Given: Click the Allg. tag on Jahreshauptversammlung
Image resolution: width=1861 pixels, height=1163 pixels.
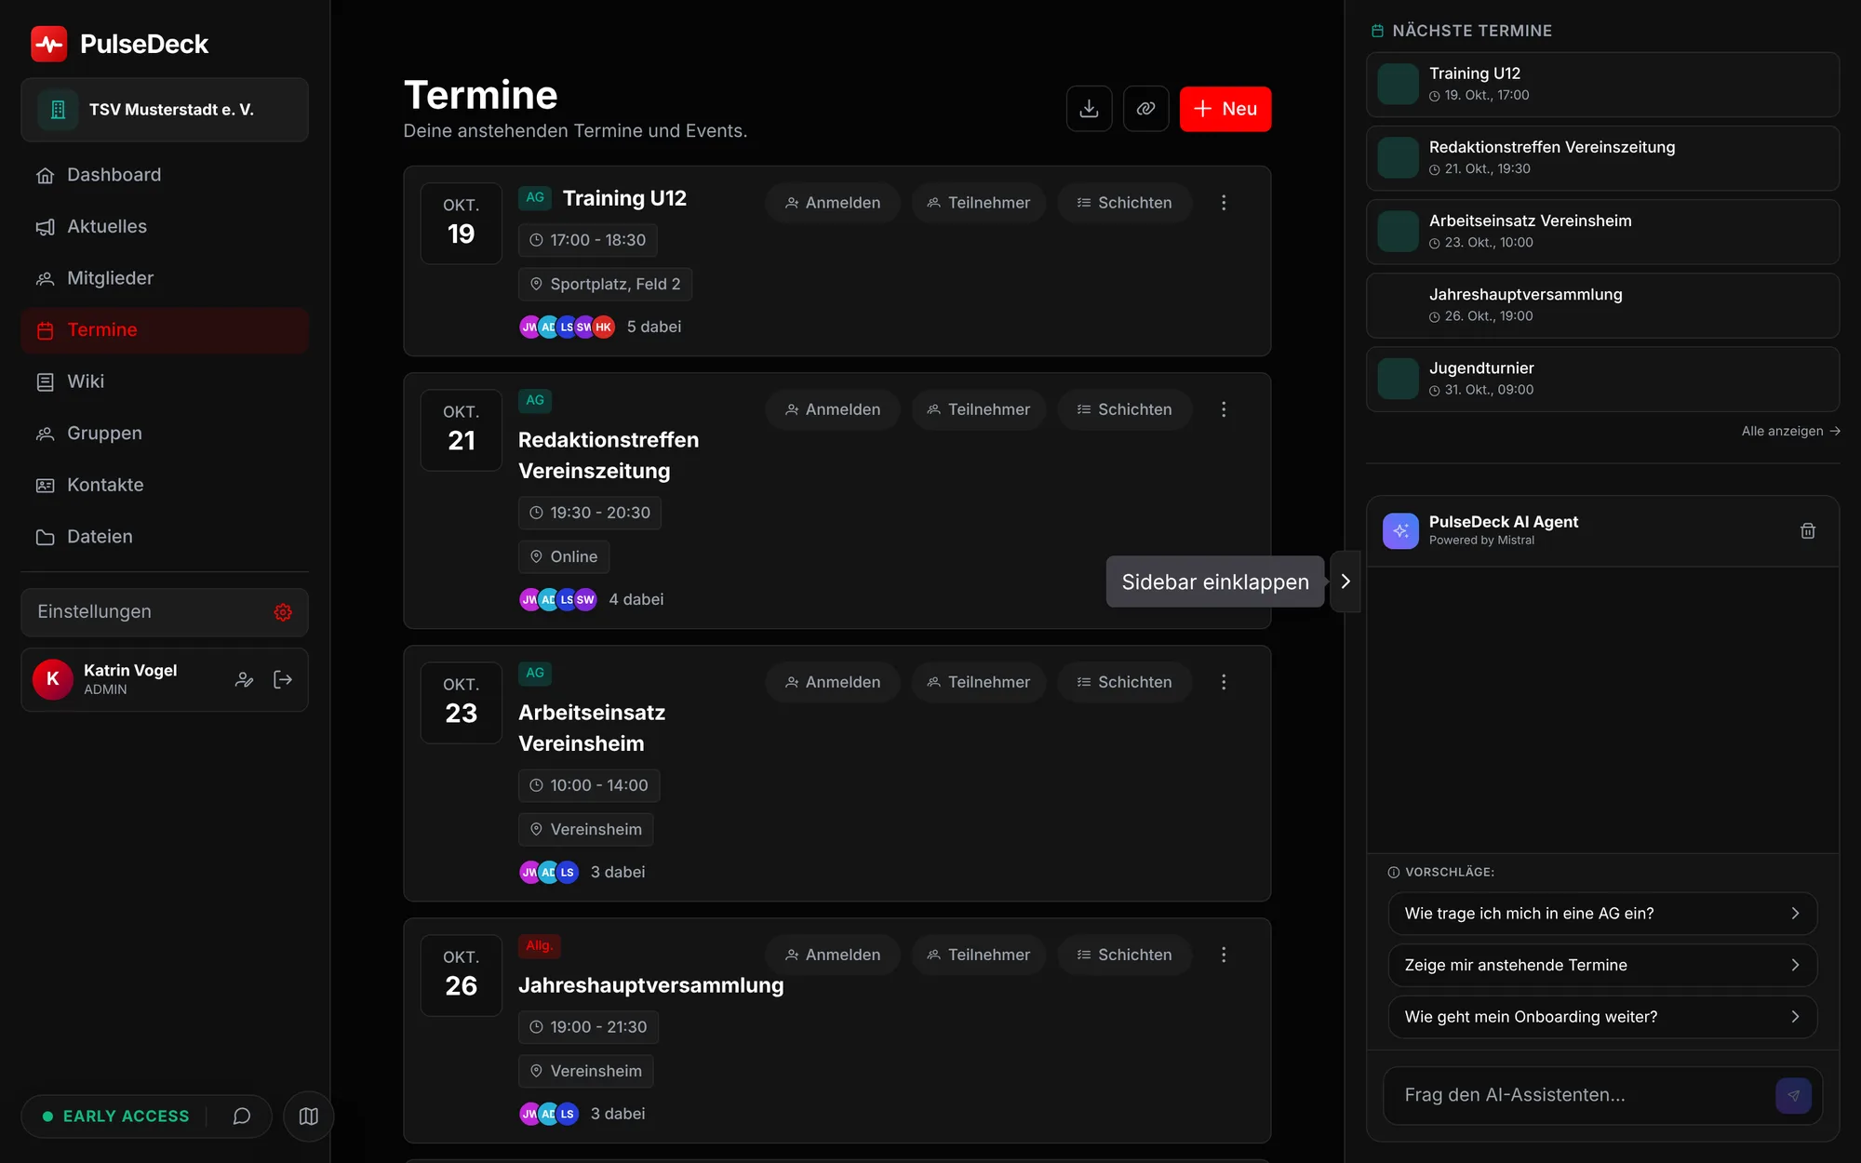Looking at the screenshot, I should (539, 946).
